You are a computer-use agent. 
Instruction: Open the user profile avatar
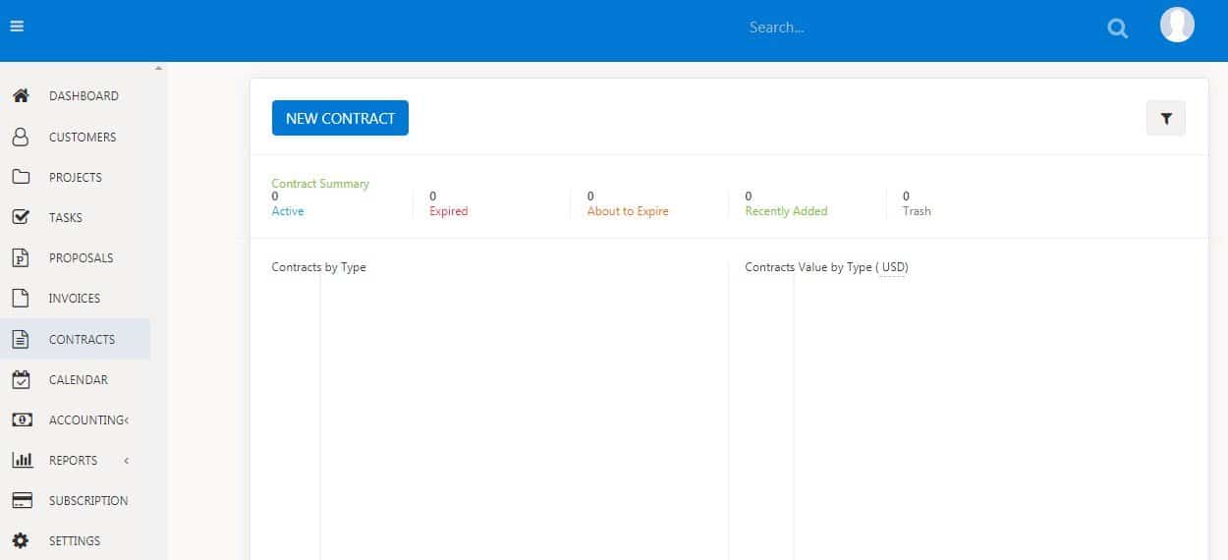click(x=1176, y=26)
